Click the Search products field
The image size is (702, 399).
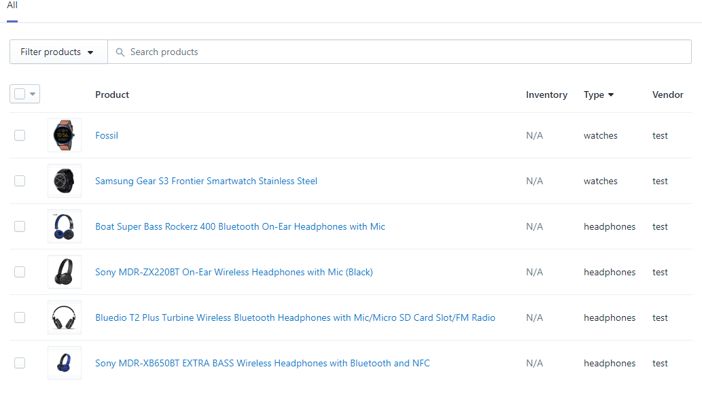point(400,52)
